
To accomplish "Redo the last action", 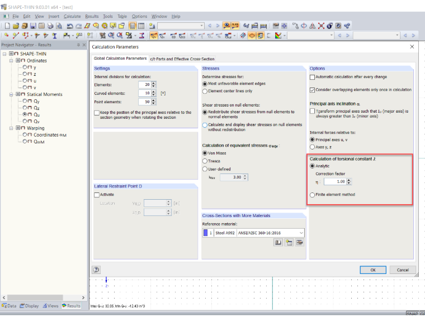I will pyautogui.click(x=79, y=26).
